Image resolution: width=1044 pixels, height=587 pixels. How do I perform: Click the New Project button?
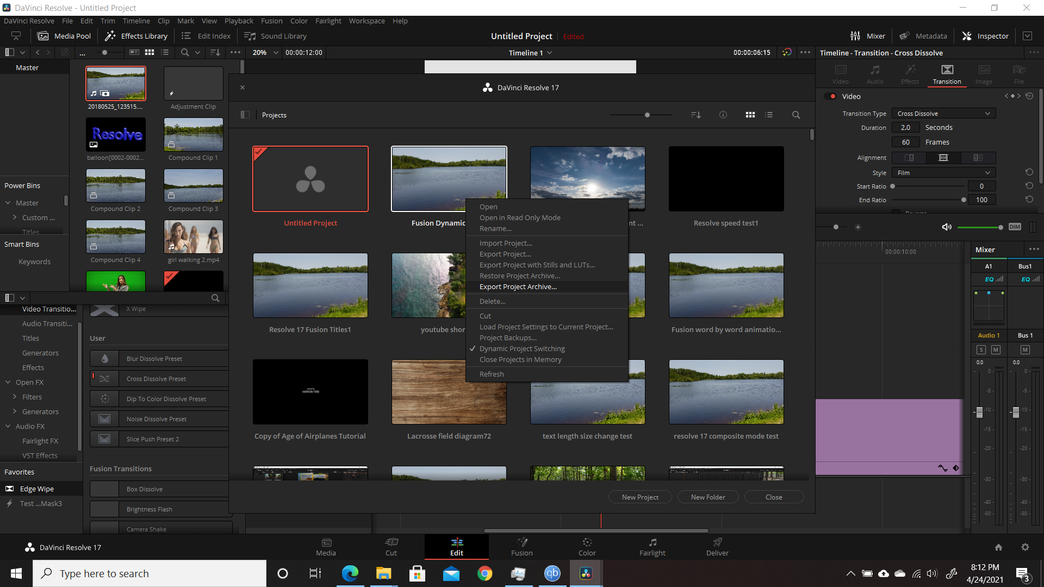coord(640,497)
